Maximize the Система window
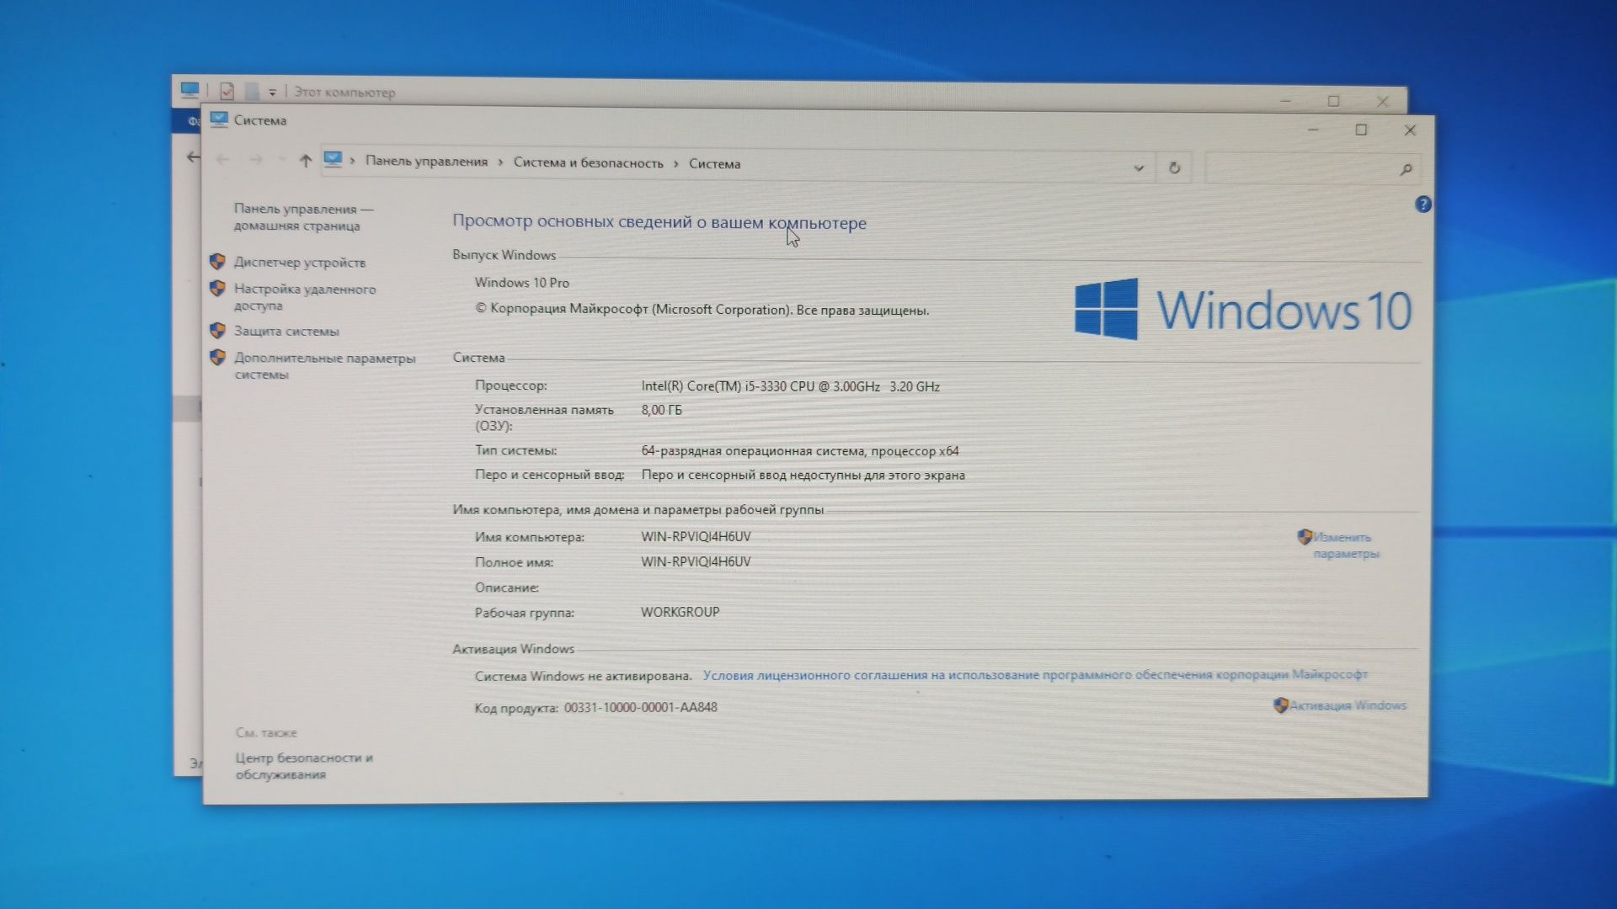Image resolution: width=1617 pixels, height=909 pixels. tap(1361, 130)
